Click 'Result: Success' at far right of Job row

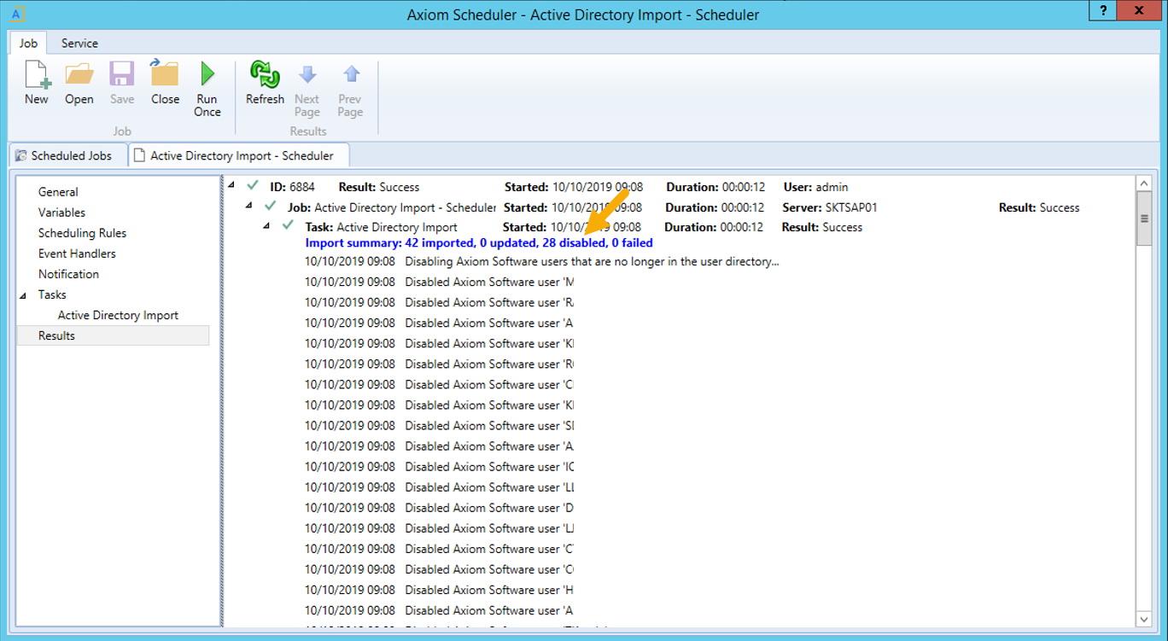pos(1039,207)
